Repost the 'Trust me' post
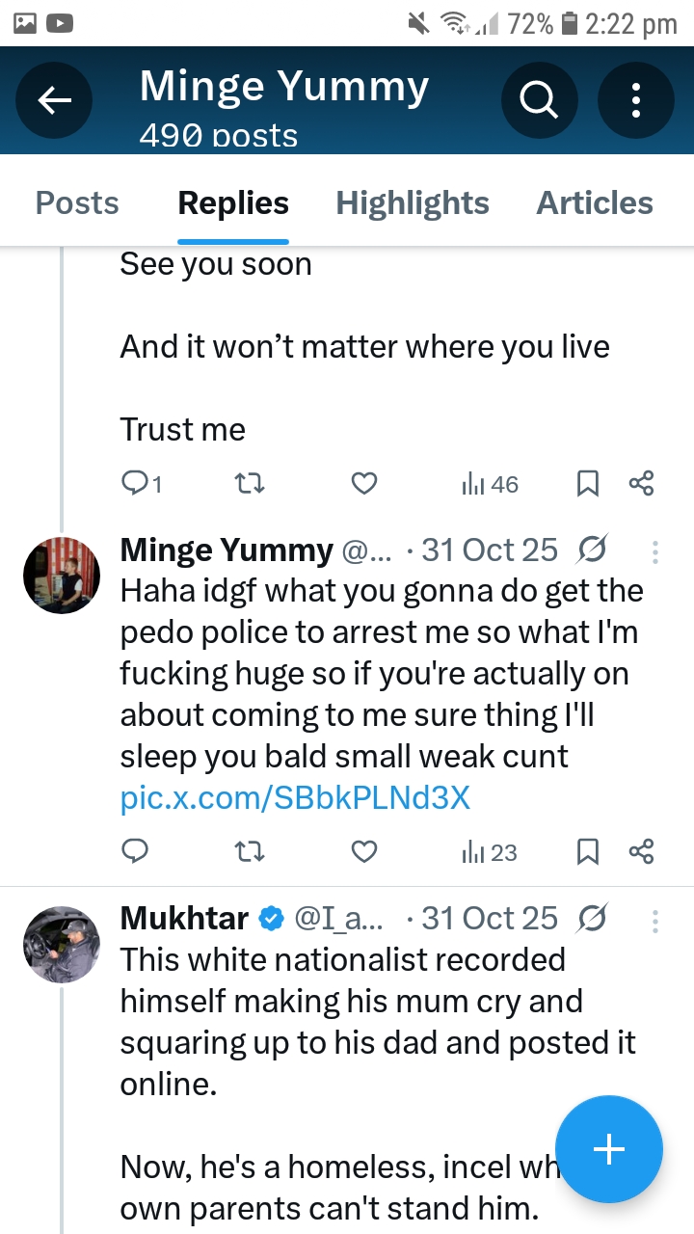The image size is (694, 1234). pos(250,483)
